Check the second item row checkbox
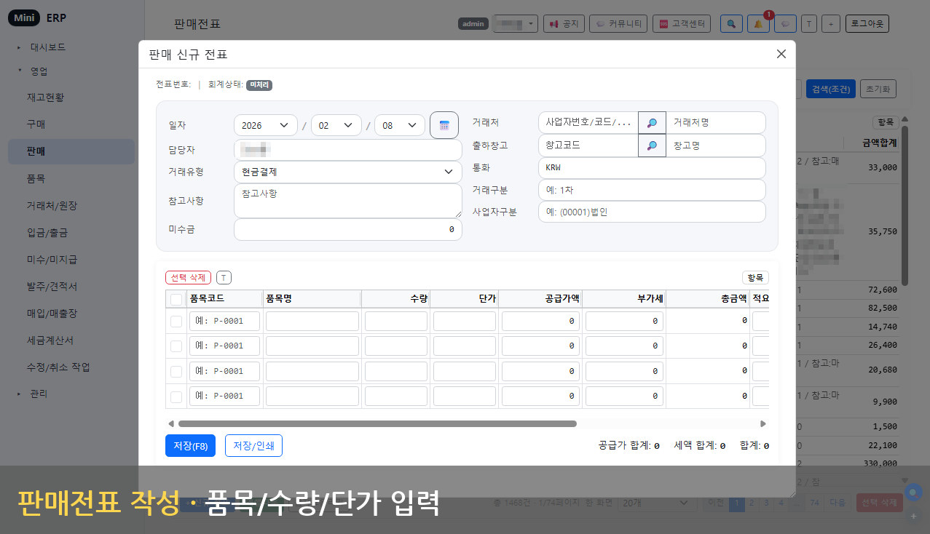Image resolution: width=930 pixels, height=534 pixels. pos(176,346)
